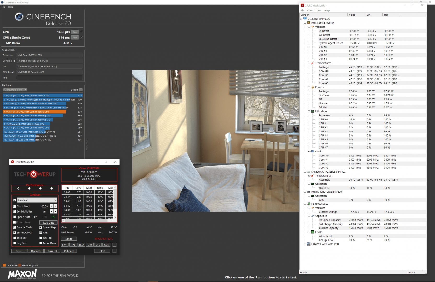Collapse the DESKTOP-84PPCQC root tree node
The height and width of the screenshot is (282, 435).
301,19
